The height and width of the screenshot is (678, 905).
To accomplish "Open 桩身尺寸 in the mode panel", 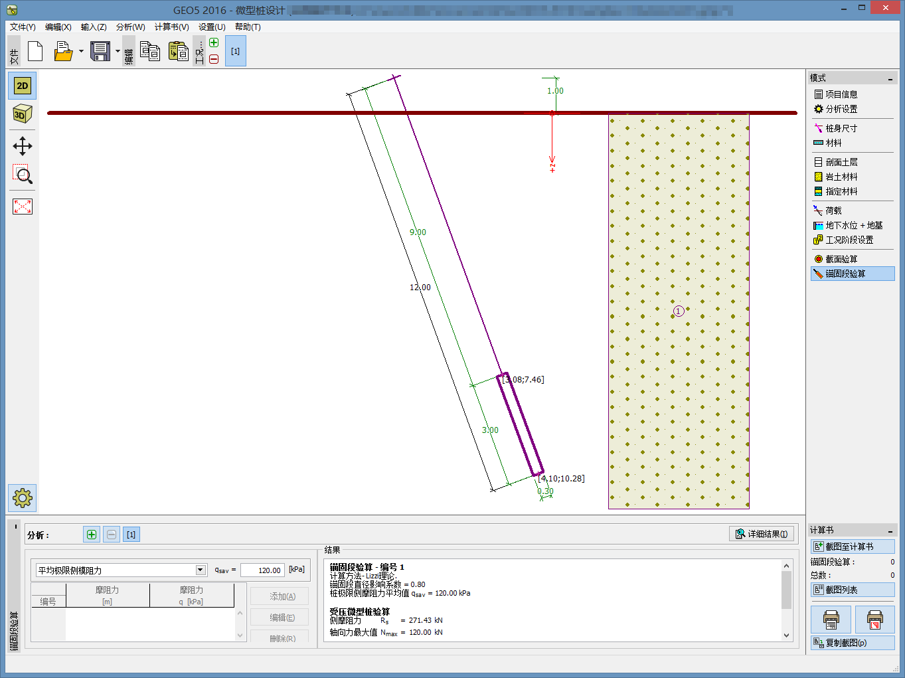I will click(x=853, y=128).
